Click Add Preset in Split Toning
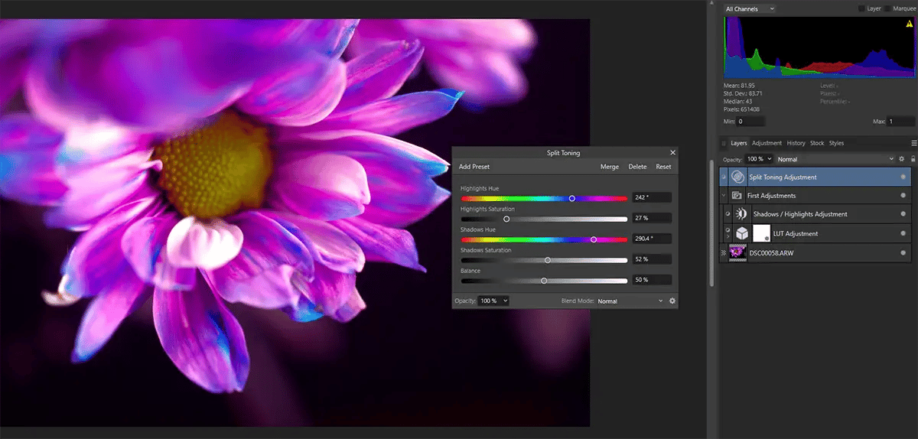 (x=474, y=167)
